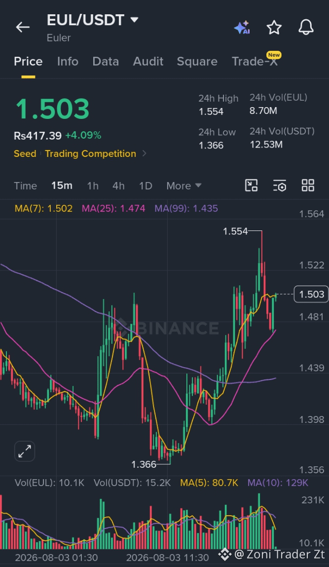Tap the Seed tag label
Image resolution: width=329 pixels, height=567 pixels.
coord(25,153)
